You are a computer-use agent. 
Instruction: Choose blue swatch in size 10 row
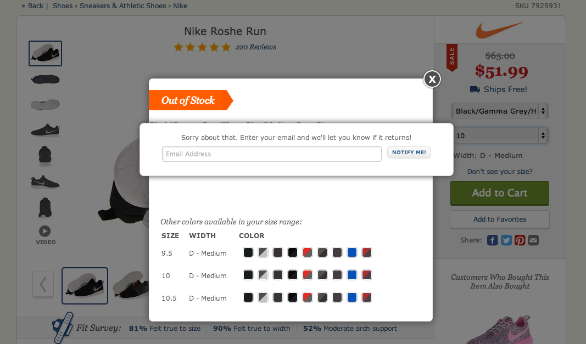click(x=352, y=275)
